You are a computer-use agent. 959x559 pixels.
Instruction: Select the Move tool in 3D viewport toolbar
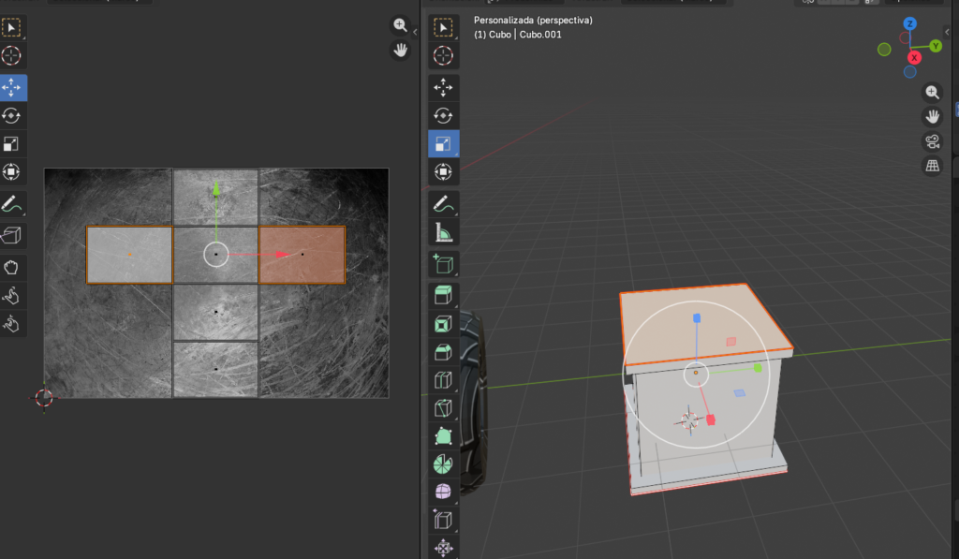tap(443, 88)
